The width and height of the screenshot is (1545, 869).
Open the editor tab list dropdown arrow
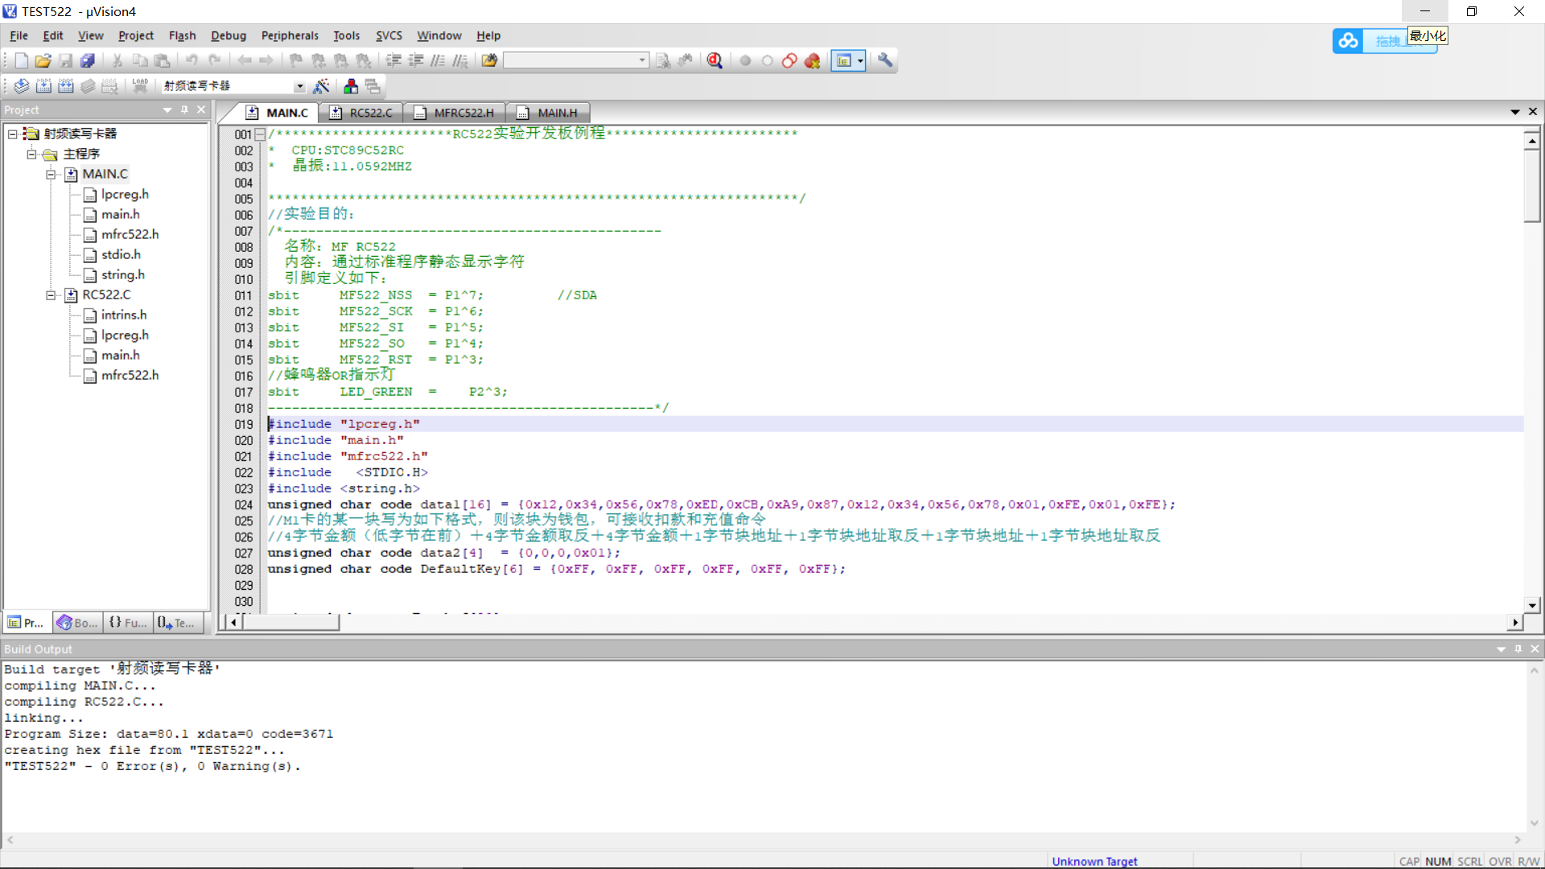1515,112
